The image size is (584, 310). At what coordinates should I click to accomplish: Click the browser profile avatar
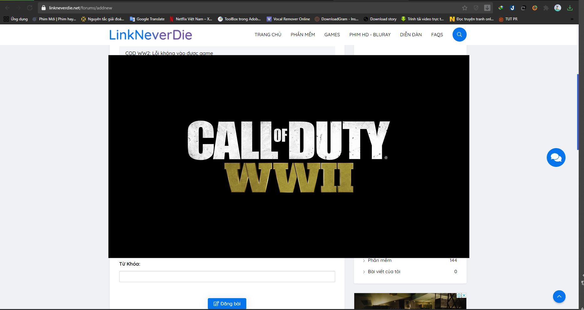point(558,7)
